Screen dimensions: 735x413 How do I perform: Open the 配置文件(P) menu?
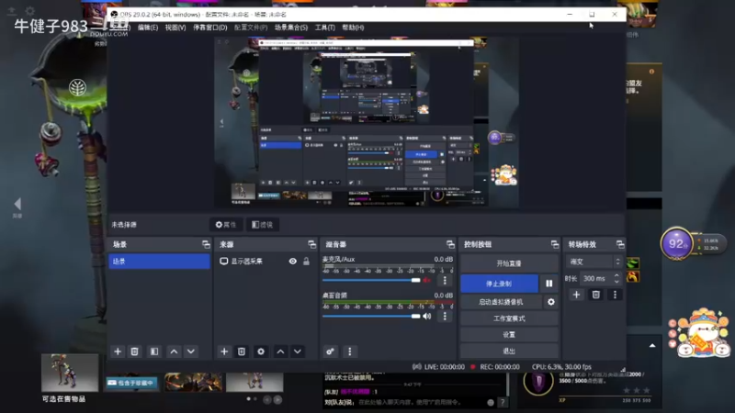[x=251, y=28]
